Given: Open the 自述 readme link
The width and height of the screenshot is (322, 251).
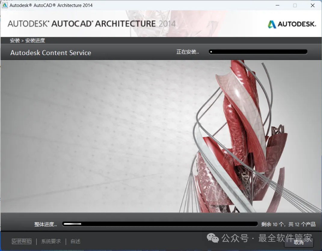Looking at the screenshot, I should click(x=75, y=241).
